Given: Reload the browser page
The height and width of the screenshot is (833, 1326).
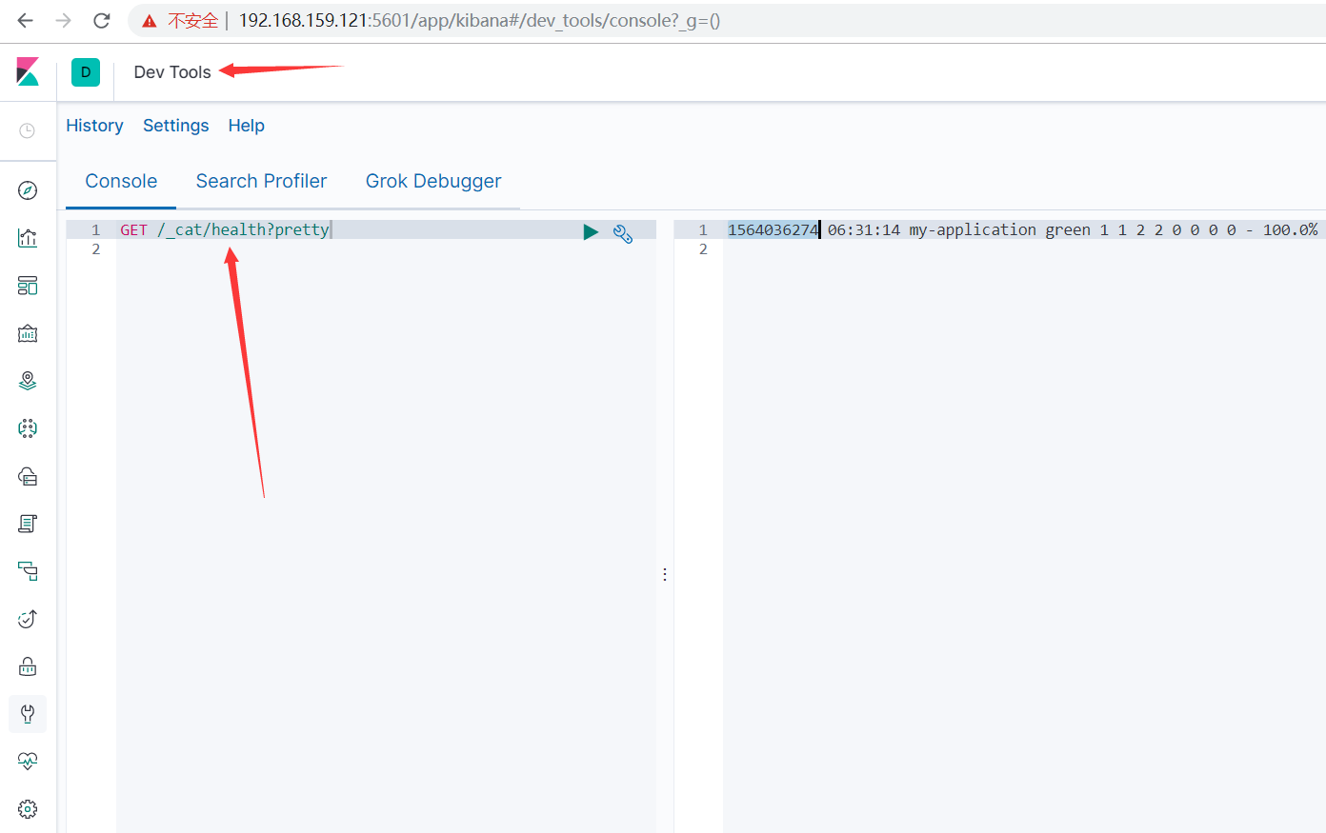Looking at the screenshot, I should pos(102,20).
